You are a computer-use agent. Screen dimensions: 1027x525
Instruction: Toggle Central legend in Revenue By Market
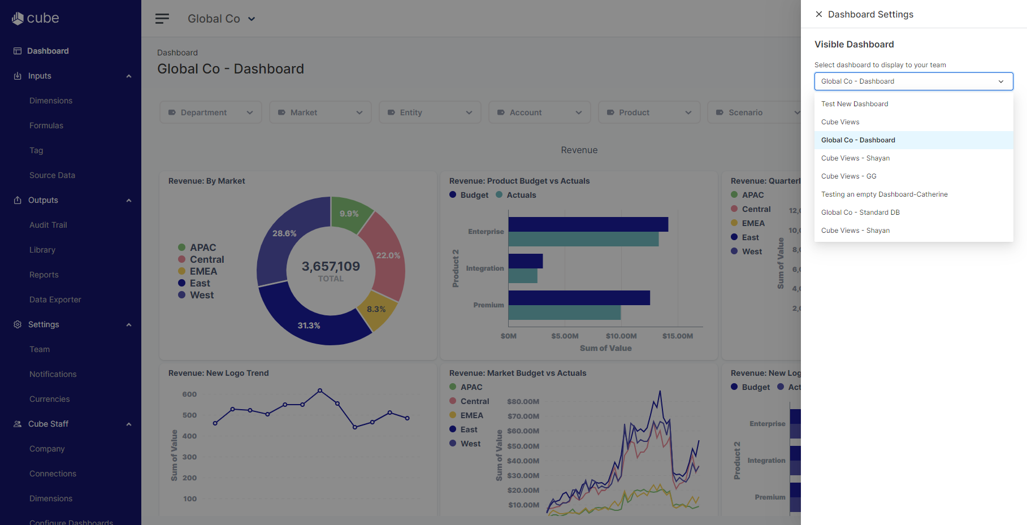[x=201, y=259]
